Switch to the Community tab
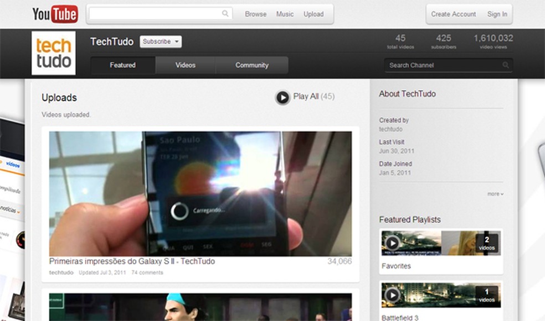This screenshot has width=545, height=321. 252,65
